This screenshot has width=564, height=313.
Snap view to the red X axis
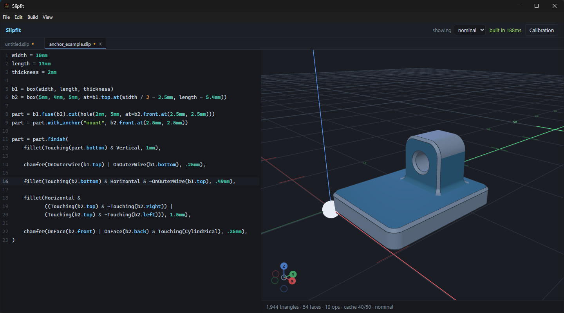[292, 281]
